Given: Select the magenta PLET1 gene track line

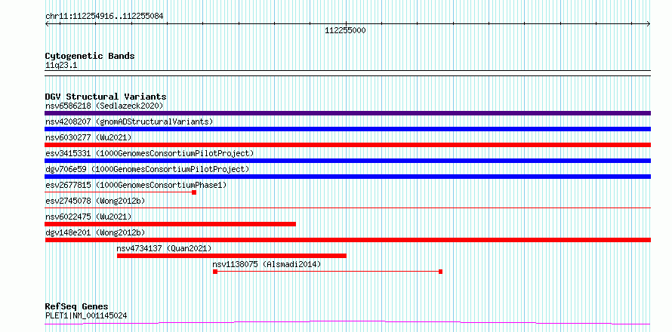Looking at the screenshot, I should pos(347,323).
